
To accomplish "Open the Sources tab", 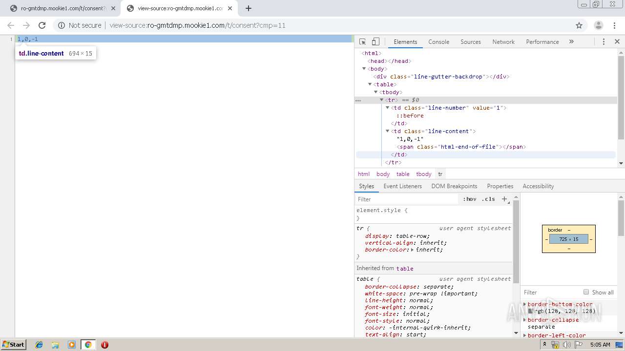I will 471,42.
